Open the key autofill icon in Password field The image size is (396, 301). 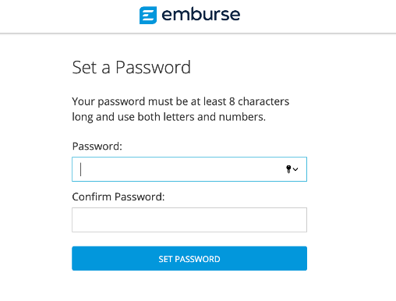click(288, 169)
